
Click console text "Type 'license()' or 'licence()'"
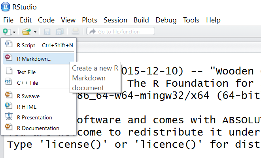pyautogui.click(x=104, y=144)
